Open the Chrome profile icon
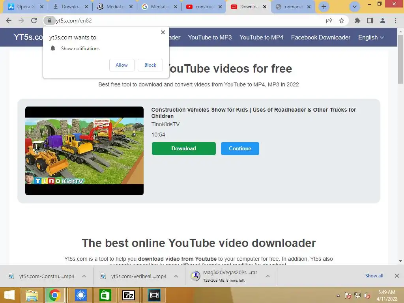Screen dimensions: 404x303 (383, 21)
